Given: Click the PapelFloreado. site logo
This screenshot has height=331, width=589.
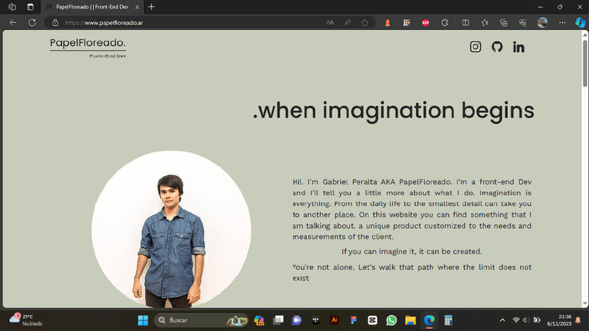Looking at the screenshot, I should [x=88, y=43].
